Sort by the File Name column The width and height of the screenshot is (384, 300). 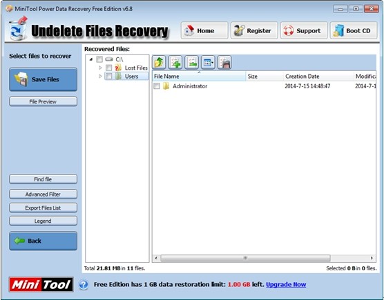click(199, 77)
